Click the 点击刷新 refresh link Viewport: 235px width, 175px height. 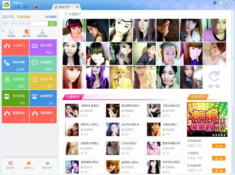tap(51, 17)
